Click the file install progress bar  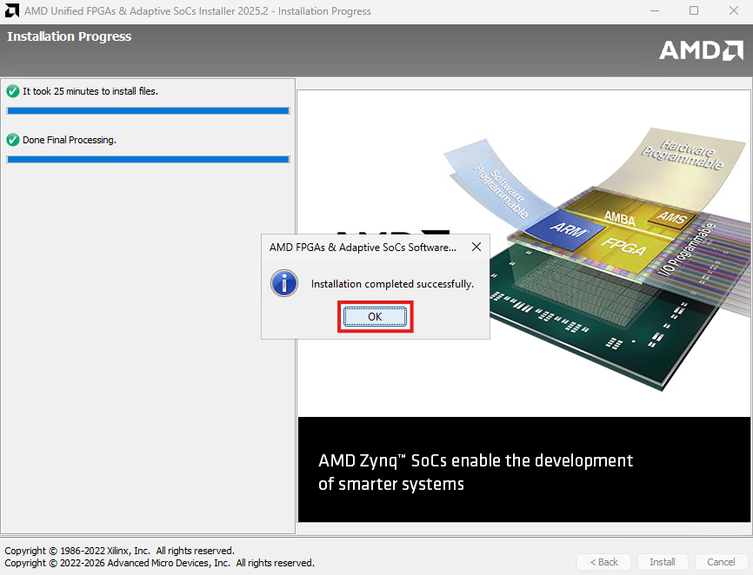(x=148, y=111)
